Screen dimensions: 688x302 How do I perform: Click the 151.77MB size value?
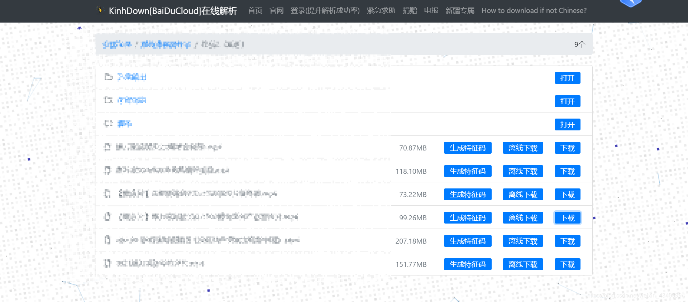411,264
